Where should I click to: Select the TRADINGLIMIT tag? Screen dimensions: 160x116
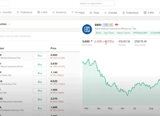140,33
